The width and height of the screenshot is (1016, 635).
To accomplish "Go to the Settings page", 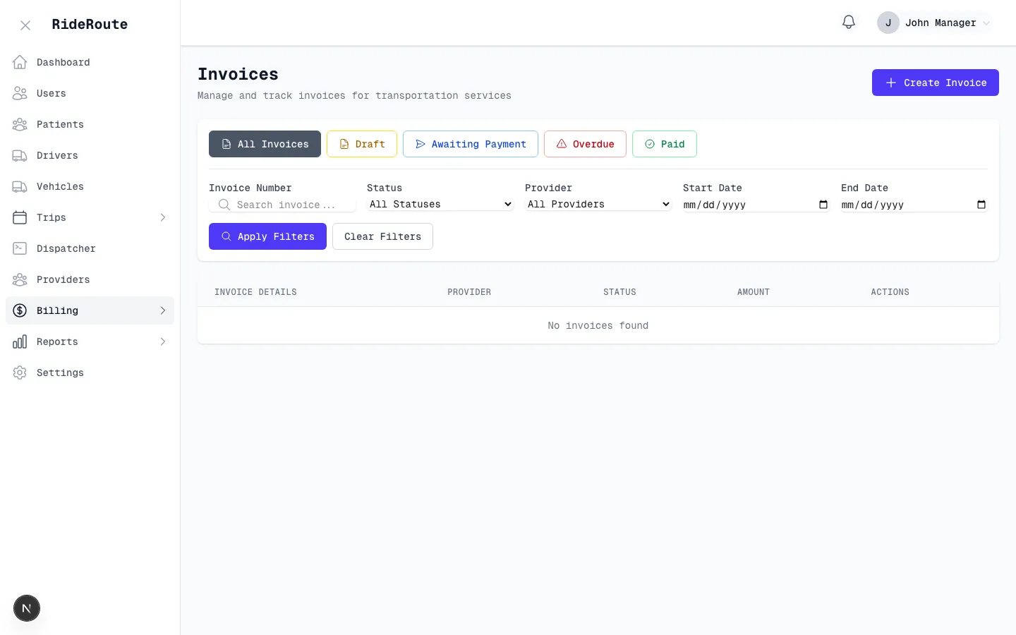I will 90,373.
